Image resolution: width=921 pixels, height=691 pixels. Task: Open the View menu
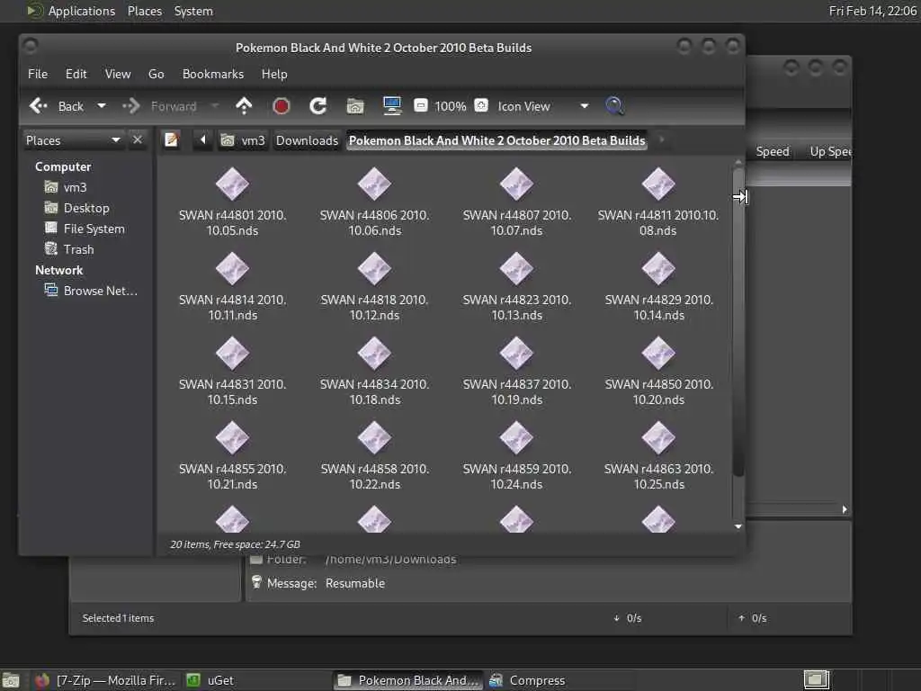[x=118, y=74]
